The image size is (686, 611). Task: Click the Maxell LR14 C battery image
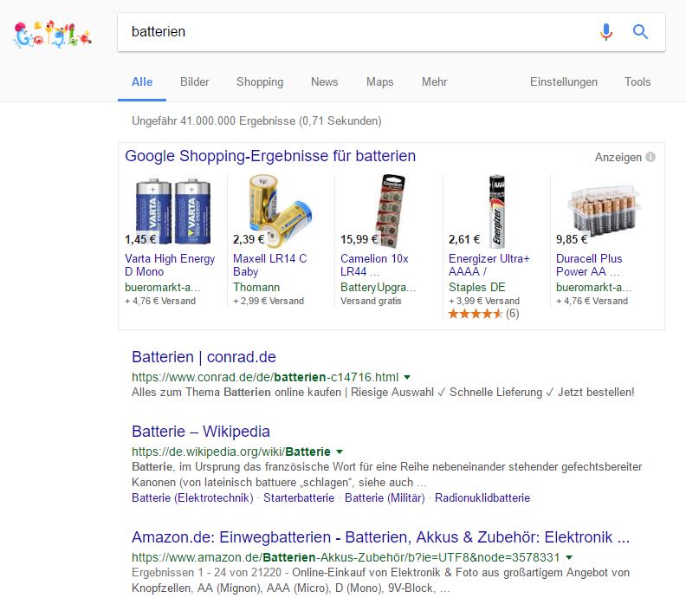point(280,211)
